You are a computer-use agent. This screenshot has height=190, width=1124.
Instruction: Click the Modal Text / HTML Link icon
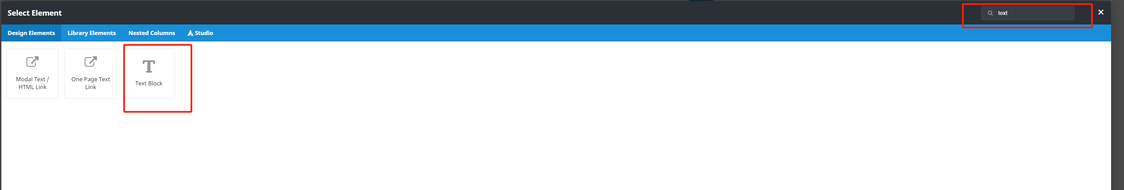pos(32,62)
